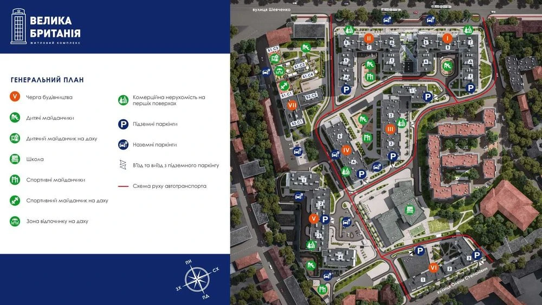Viewport: 542px width, 305px height.
Task: Select orange phase III marker on map
Action: [x=390, y=129]
